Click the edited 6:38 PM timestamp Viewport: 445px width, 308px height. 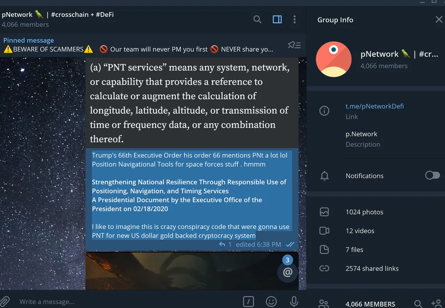pyautogui.click(x=258, y=244)
